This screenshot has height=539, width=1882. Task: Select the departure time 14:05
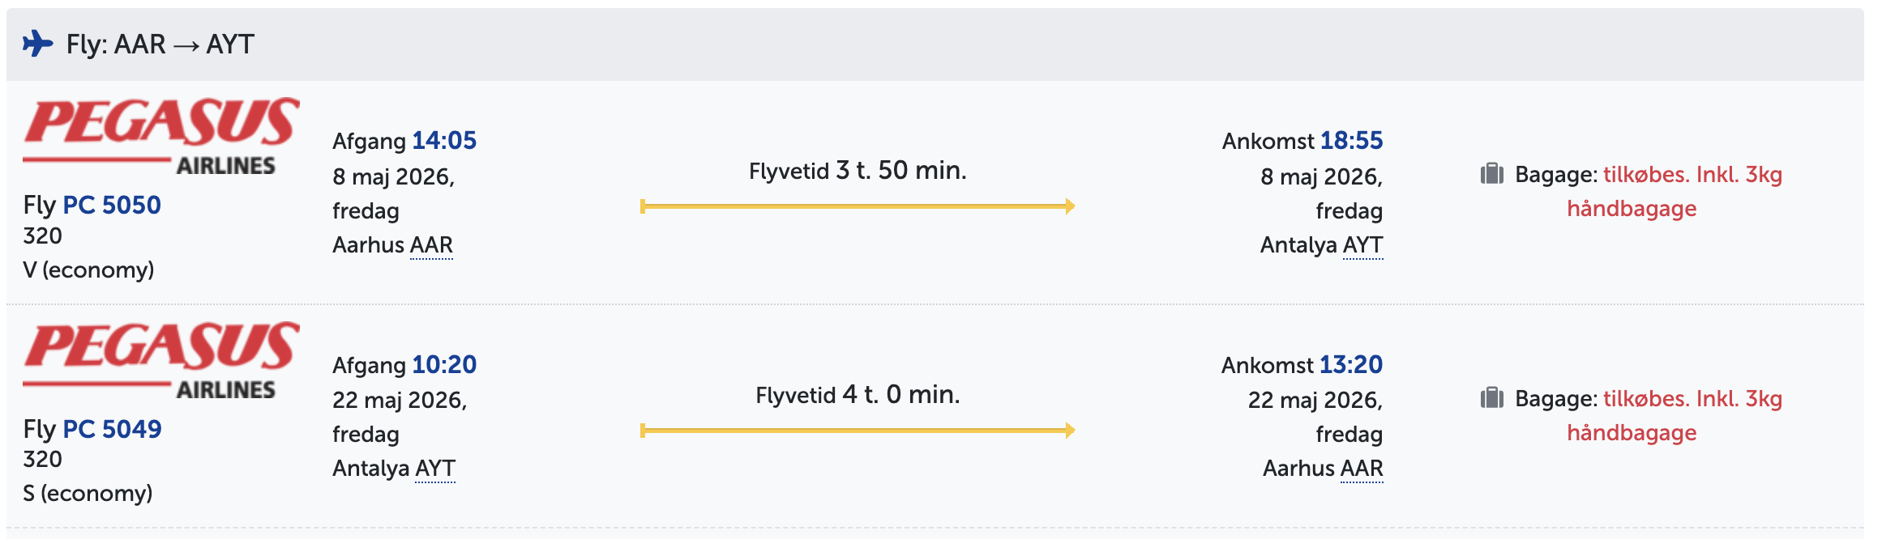444,141
